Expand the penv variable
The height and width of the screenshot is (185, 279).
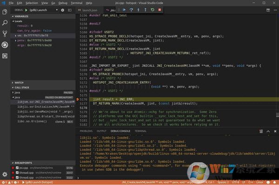15,40
